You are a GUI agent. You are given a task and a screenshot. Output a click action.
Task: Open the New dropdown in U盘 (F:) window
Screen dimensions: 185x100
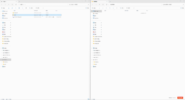click(x=3, y=8)
